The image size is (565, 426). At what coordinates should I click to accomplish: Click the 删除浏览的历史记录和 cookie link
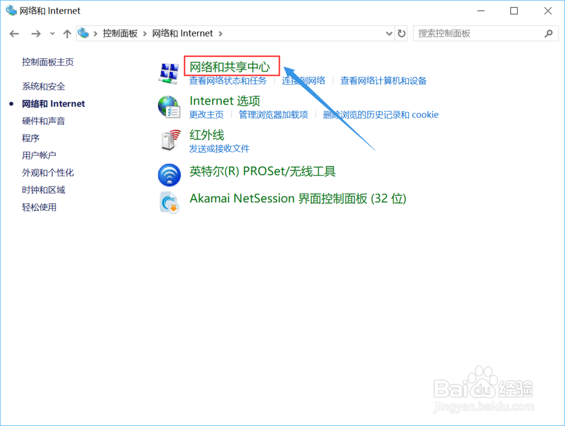click(381, 115)
